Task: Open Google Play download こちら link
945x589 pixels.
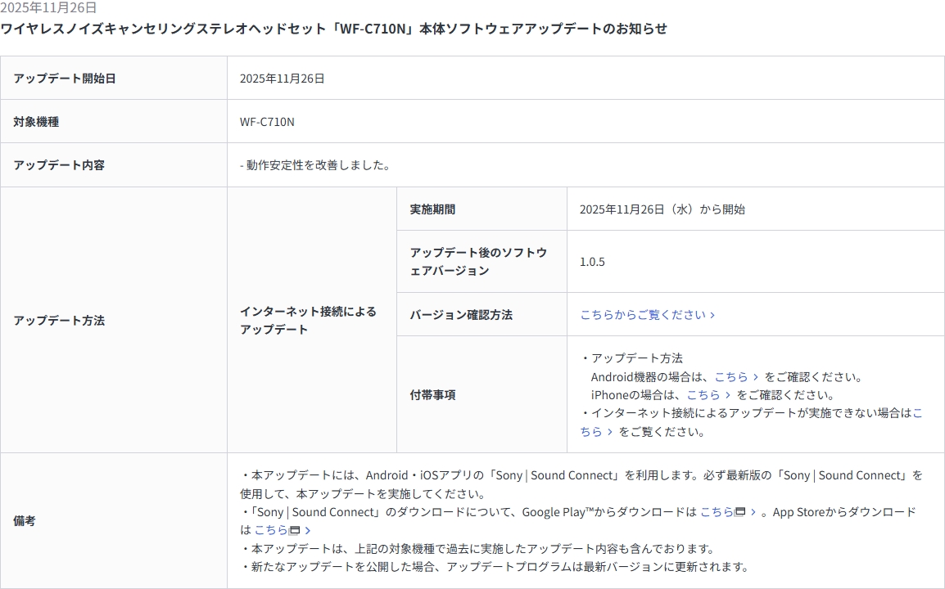Action: coord(716,512)
